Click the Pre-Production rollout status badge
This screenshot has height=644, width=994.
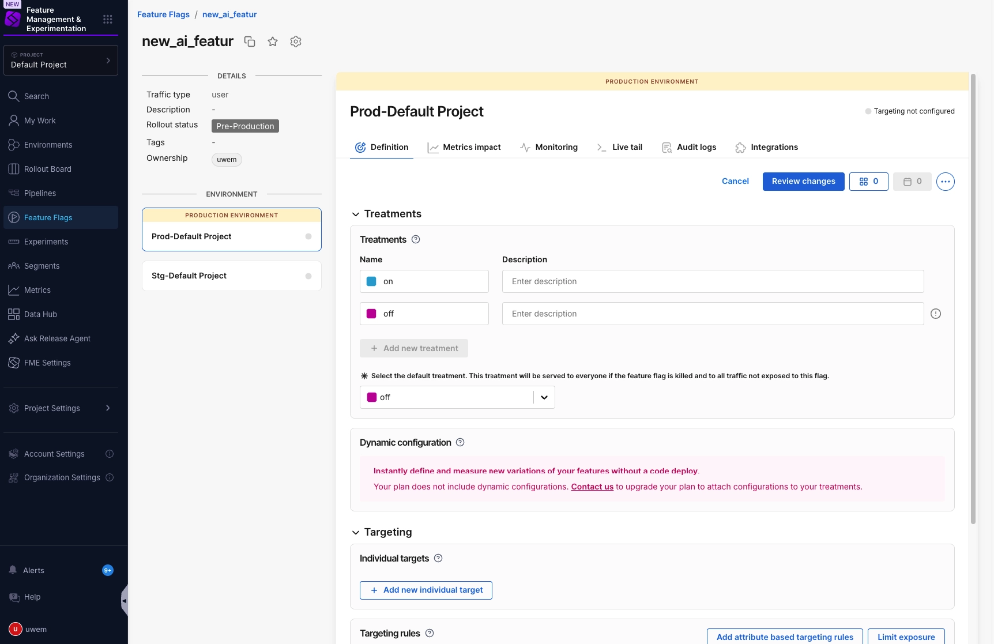pyautogui.click(x=245, y=126)
